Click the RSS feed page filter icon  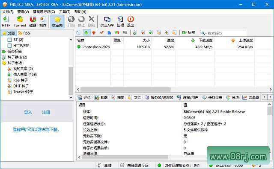159,32
